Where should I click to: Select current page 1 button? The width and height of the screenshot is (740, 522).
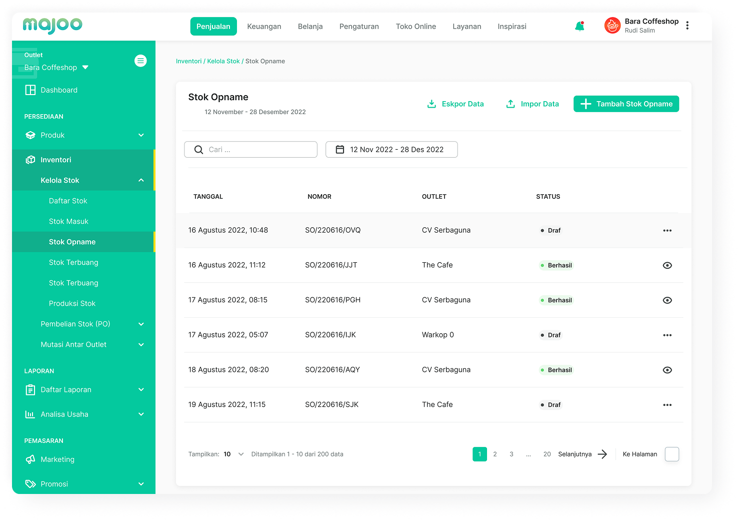click(x=479, y=454)
